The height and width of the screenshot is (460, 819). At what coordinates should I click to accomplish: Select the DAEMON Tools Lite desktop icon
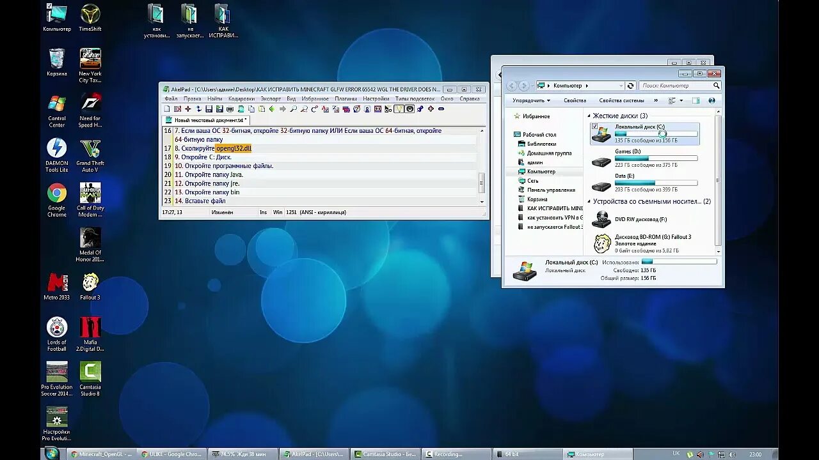coord(56,155)
